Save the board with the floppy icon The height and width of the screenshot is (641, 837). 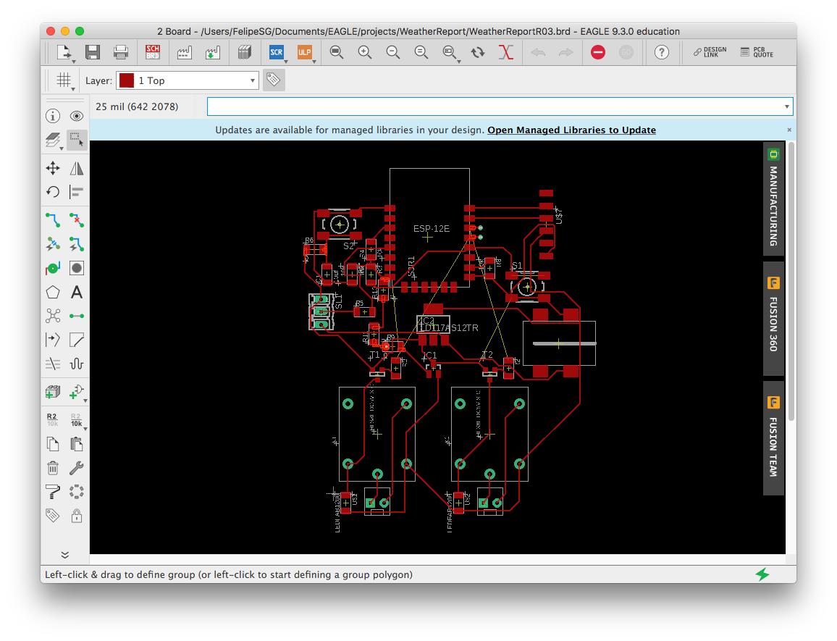[x=93, y=52]
